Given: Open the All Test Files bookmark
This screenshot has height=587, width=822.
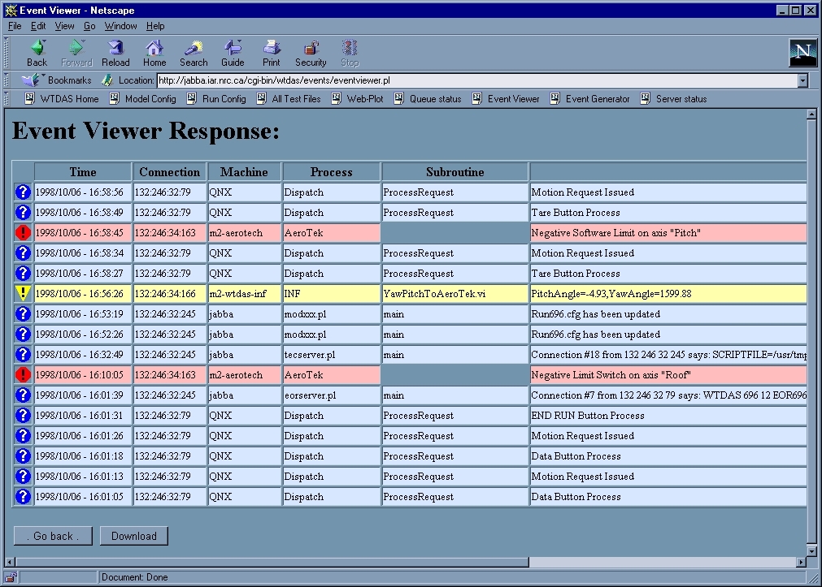Looking at the screenshot, I should coord(289,98).
